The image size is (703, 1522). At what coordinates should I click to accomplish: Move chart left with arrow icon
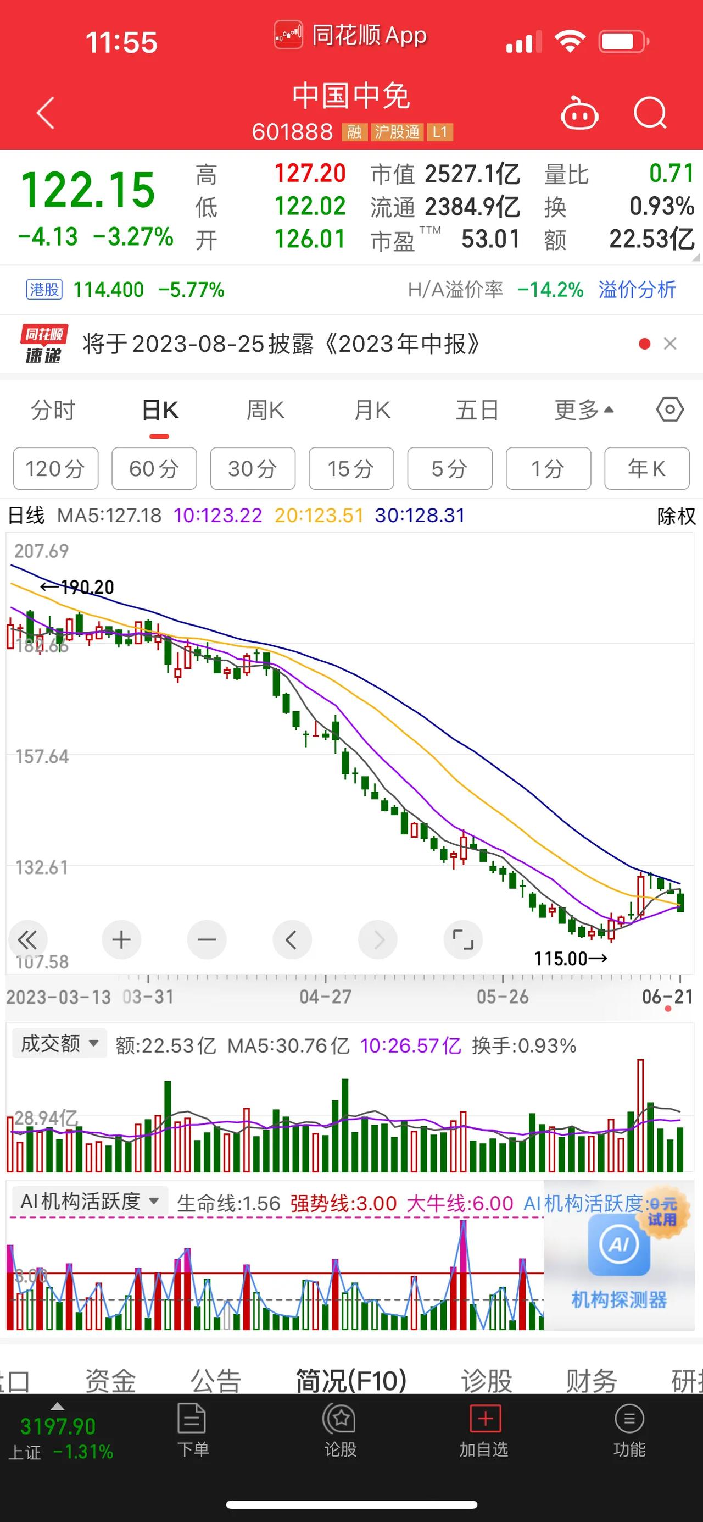click(x=292, y=939)
